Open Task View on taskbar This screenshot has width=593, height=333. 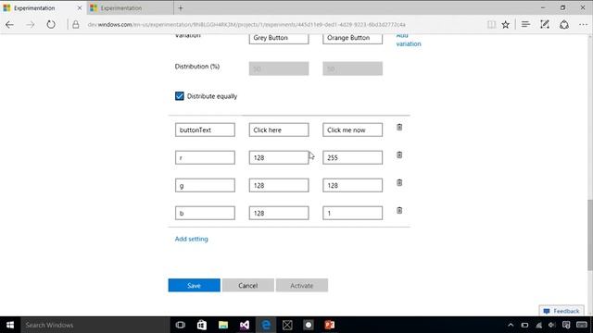[181, 325]
